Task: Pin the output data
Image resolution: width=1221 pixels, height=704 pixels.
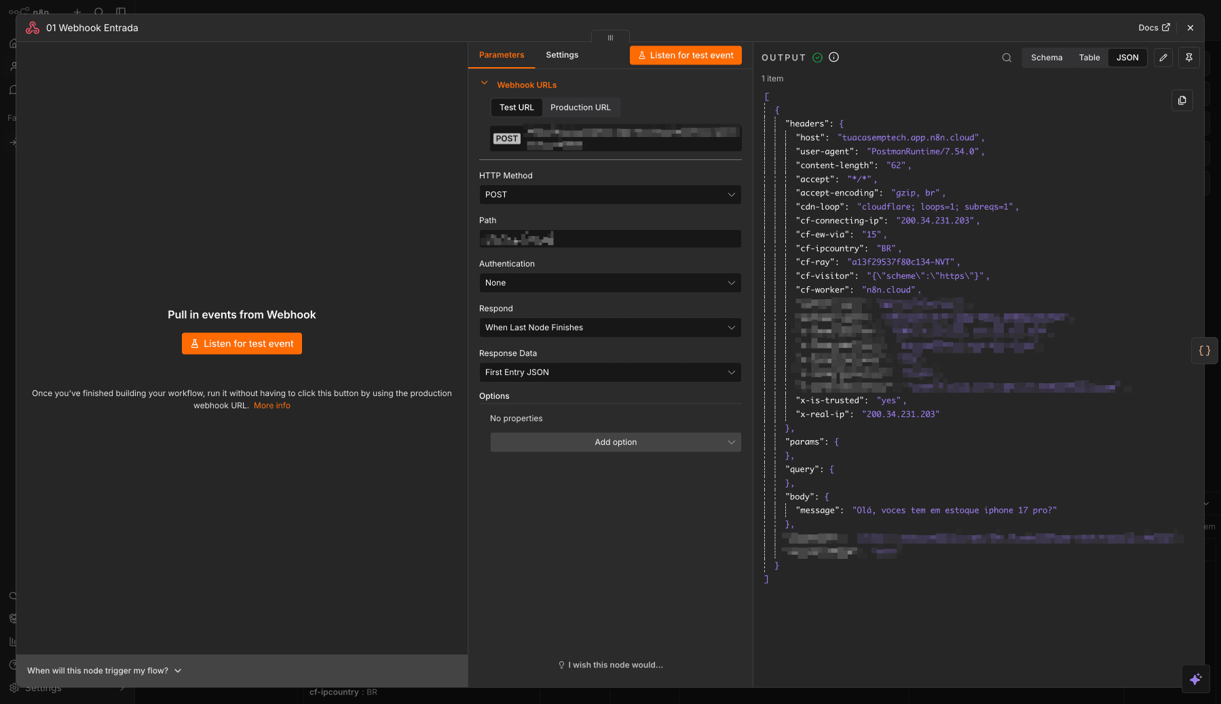Action: pyautogui.click(x=1189, y=58)
